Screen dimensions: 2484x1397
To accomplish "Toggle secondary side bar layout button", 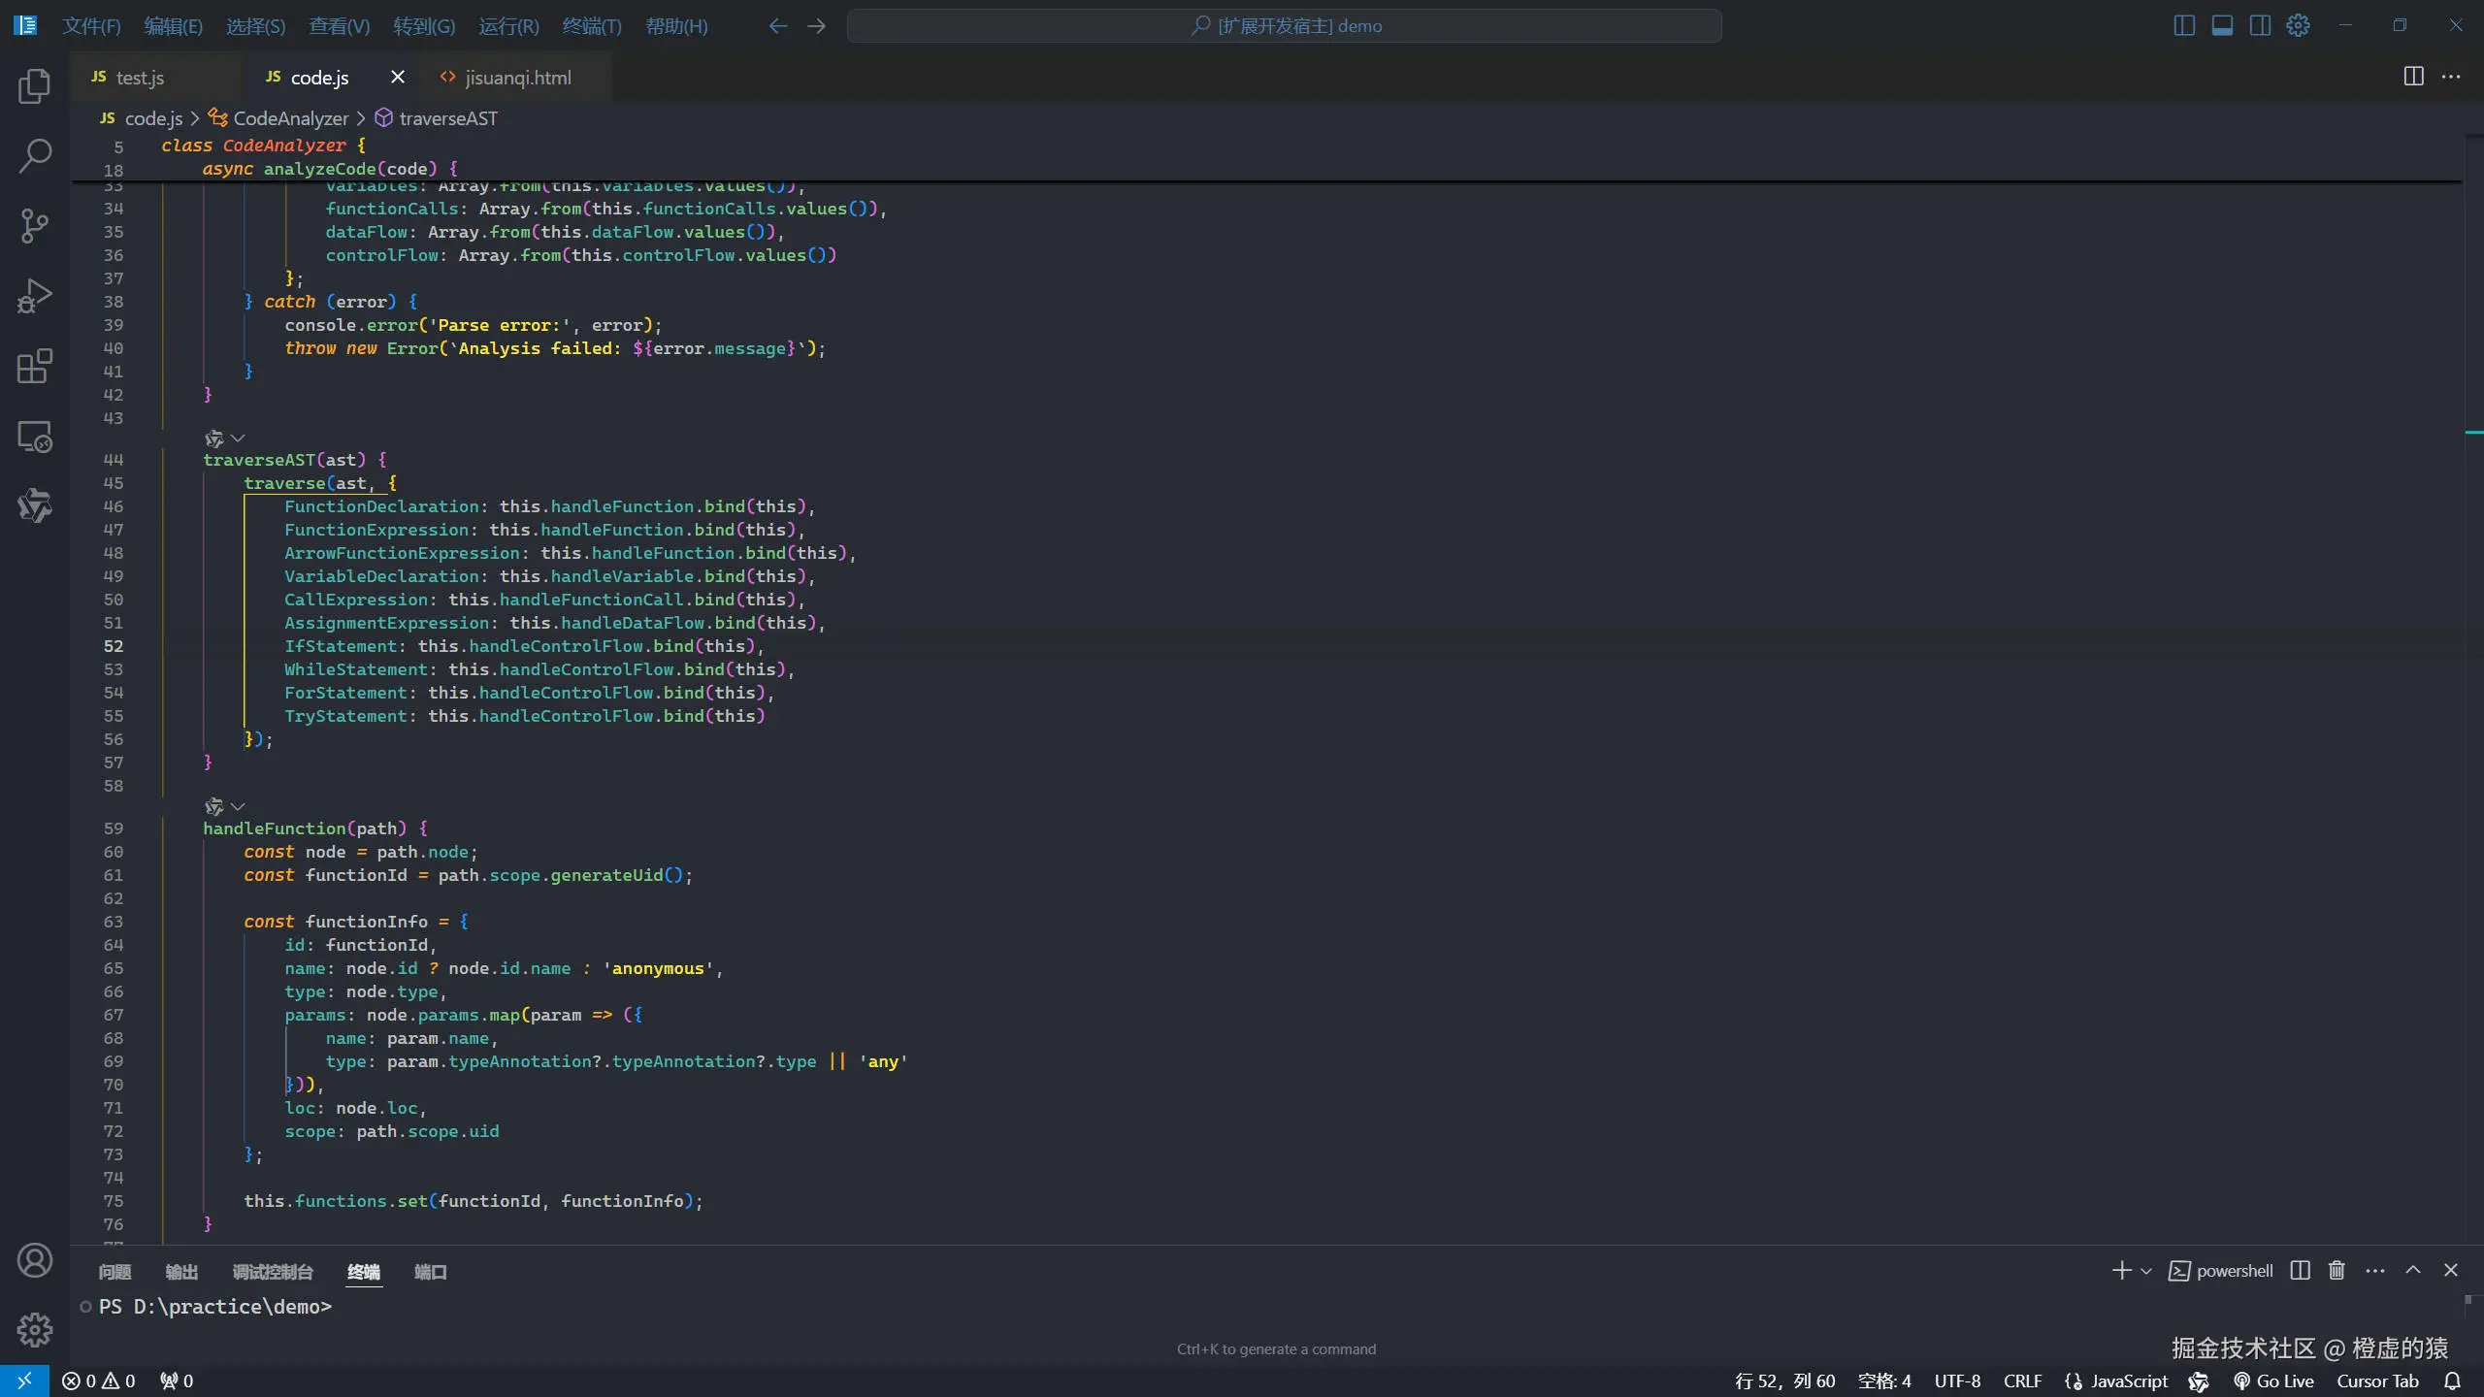I will (x=2260, y=26).
